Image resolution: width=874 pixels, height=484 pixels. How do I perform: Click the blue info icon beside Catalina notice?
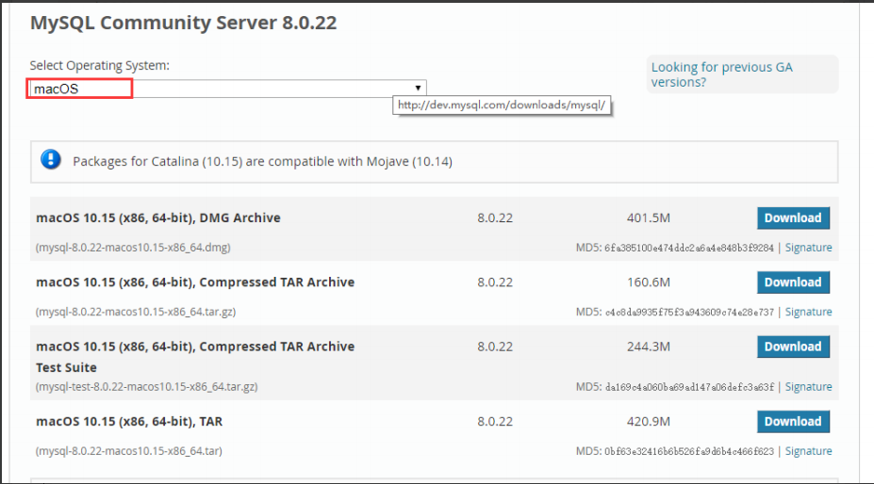51,160
